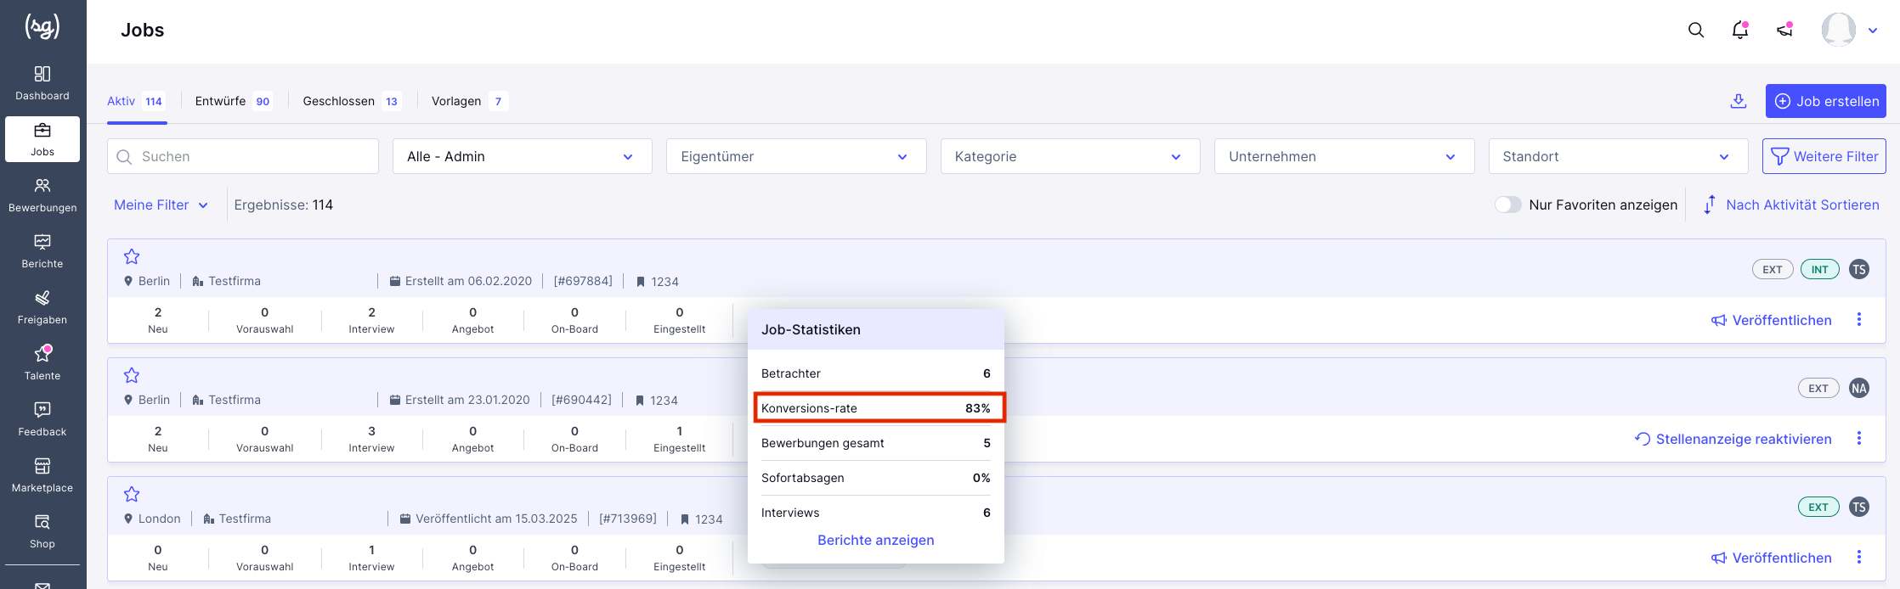Open three-dot menu for London job #713969
The height and width of the screenshot is (589, 1900).
(x=1859, y=557)
